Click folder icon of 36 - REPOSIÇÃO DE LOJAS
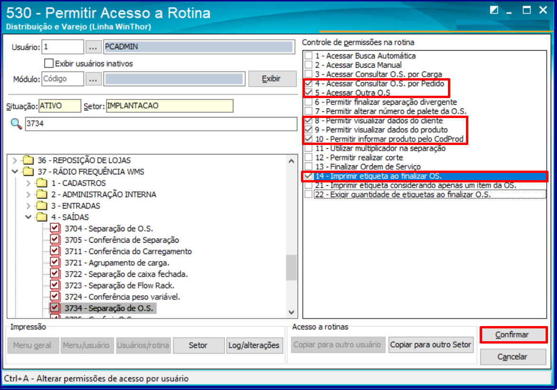The image size is (557, 390). click(x=28, y=161)
